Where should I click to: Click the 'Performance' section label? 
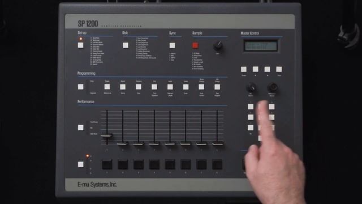(x=86, y=102)
